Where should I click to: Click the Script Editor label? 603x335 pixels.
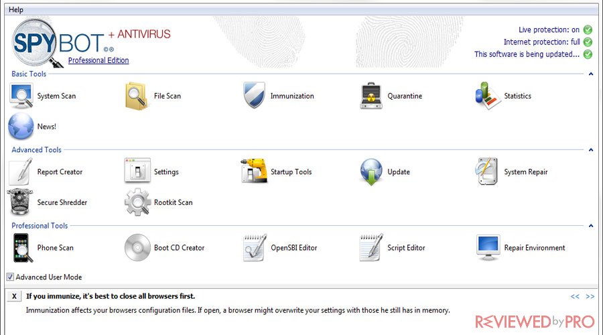click(406, 248)
